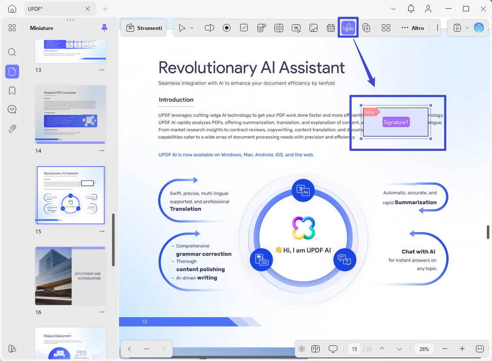Viewport: 492px width, 361px height.
Task: Unpin the Miniature panel
Action: [105, 28]
